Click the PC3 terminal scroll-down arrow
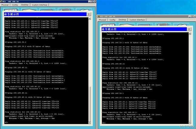 [x=190, y=123]
